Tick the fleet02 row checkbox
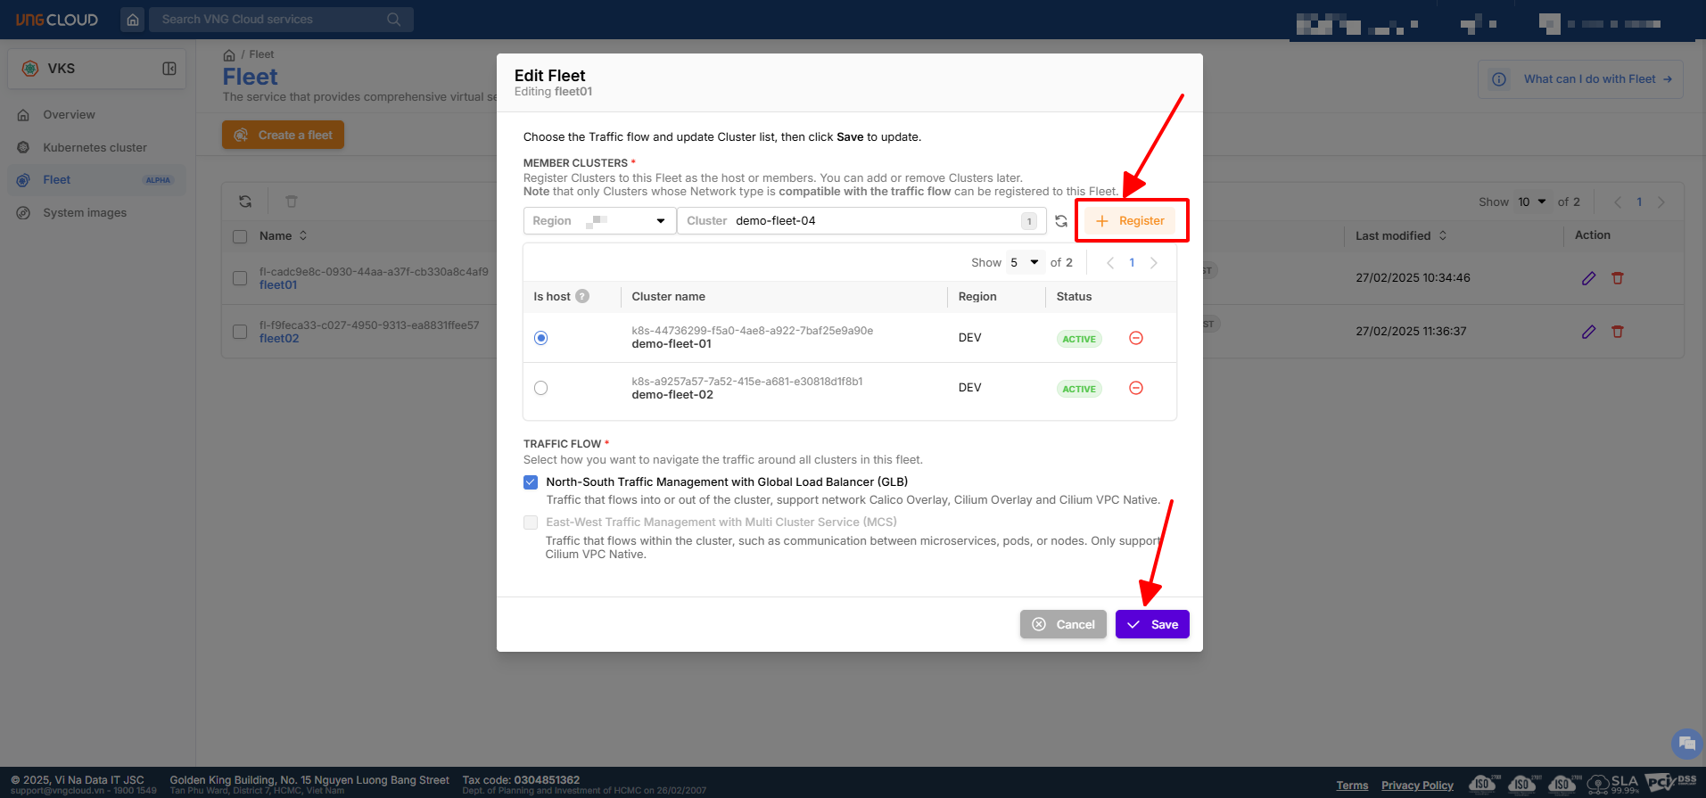The height and width of the screenshot is (798, 1706). pyautogui.click(x=240, y=332)
